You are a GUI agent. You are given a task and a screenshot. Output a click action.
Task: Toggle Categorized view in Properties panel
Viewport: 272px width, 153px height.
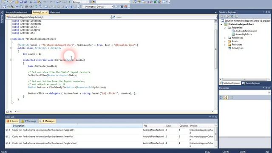[221, 97]
